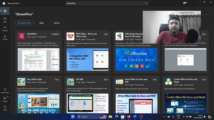Open Easy Office All-in-one banner

point(38,103)
